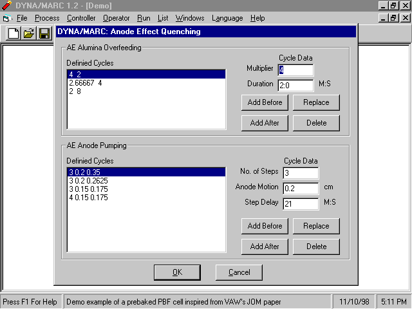
Task: Click Add Before in AE Alumina Overfeeding
Action: 265,102
